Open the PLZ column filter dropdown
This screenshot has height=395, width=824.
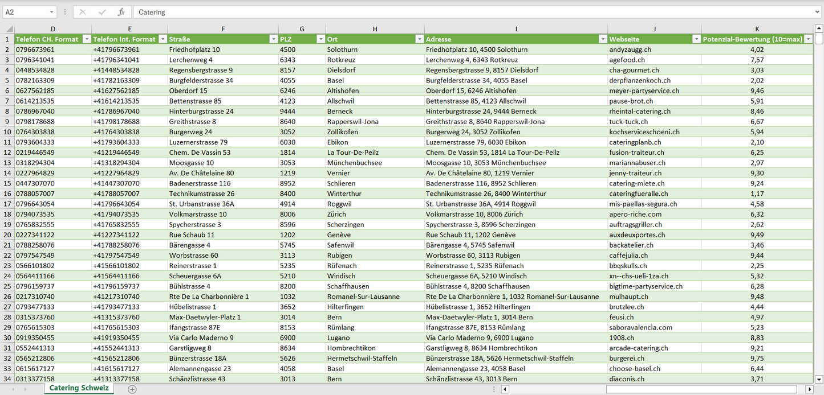(319, 39)
